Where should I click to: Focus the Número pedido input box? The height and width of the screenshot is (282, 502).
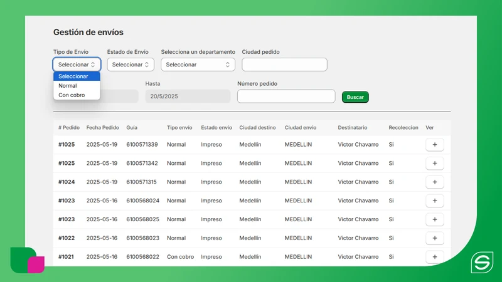(286, 97)
